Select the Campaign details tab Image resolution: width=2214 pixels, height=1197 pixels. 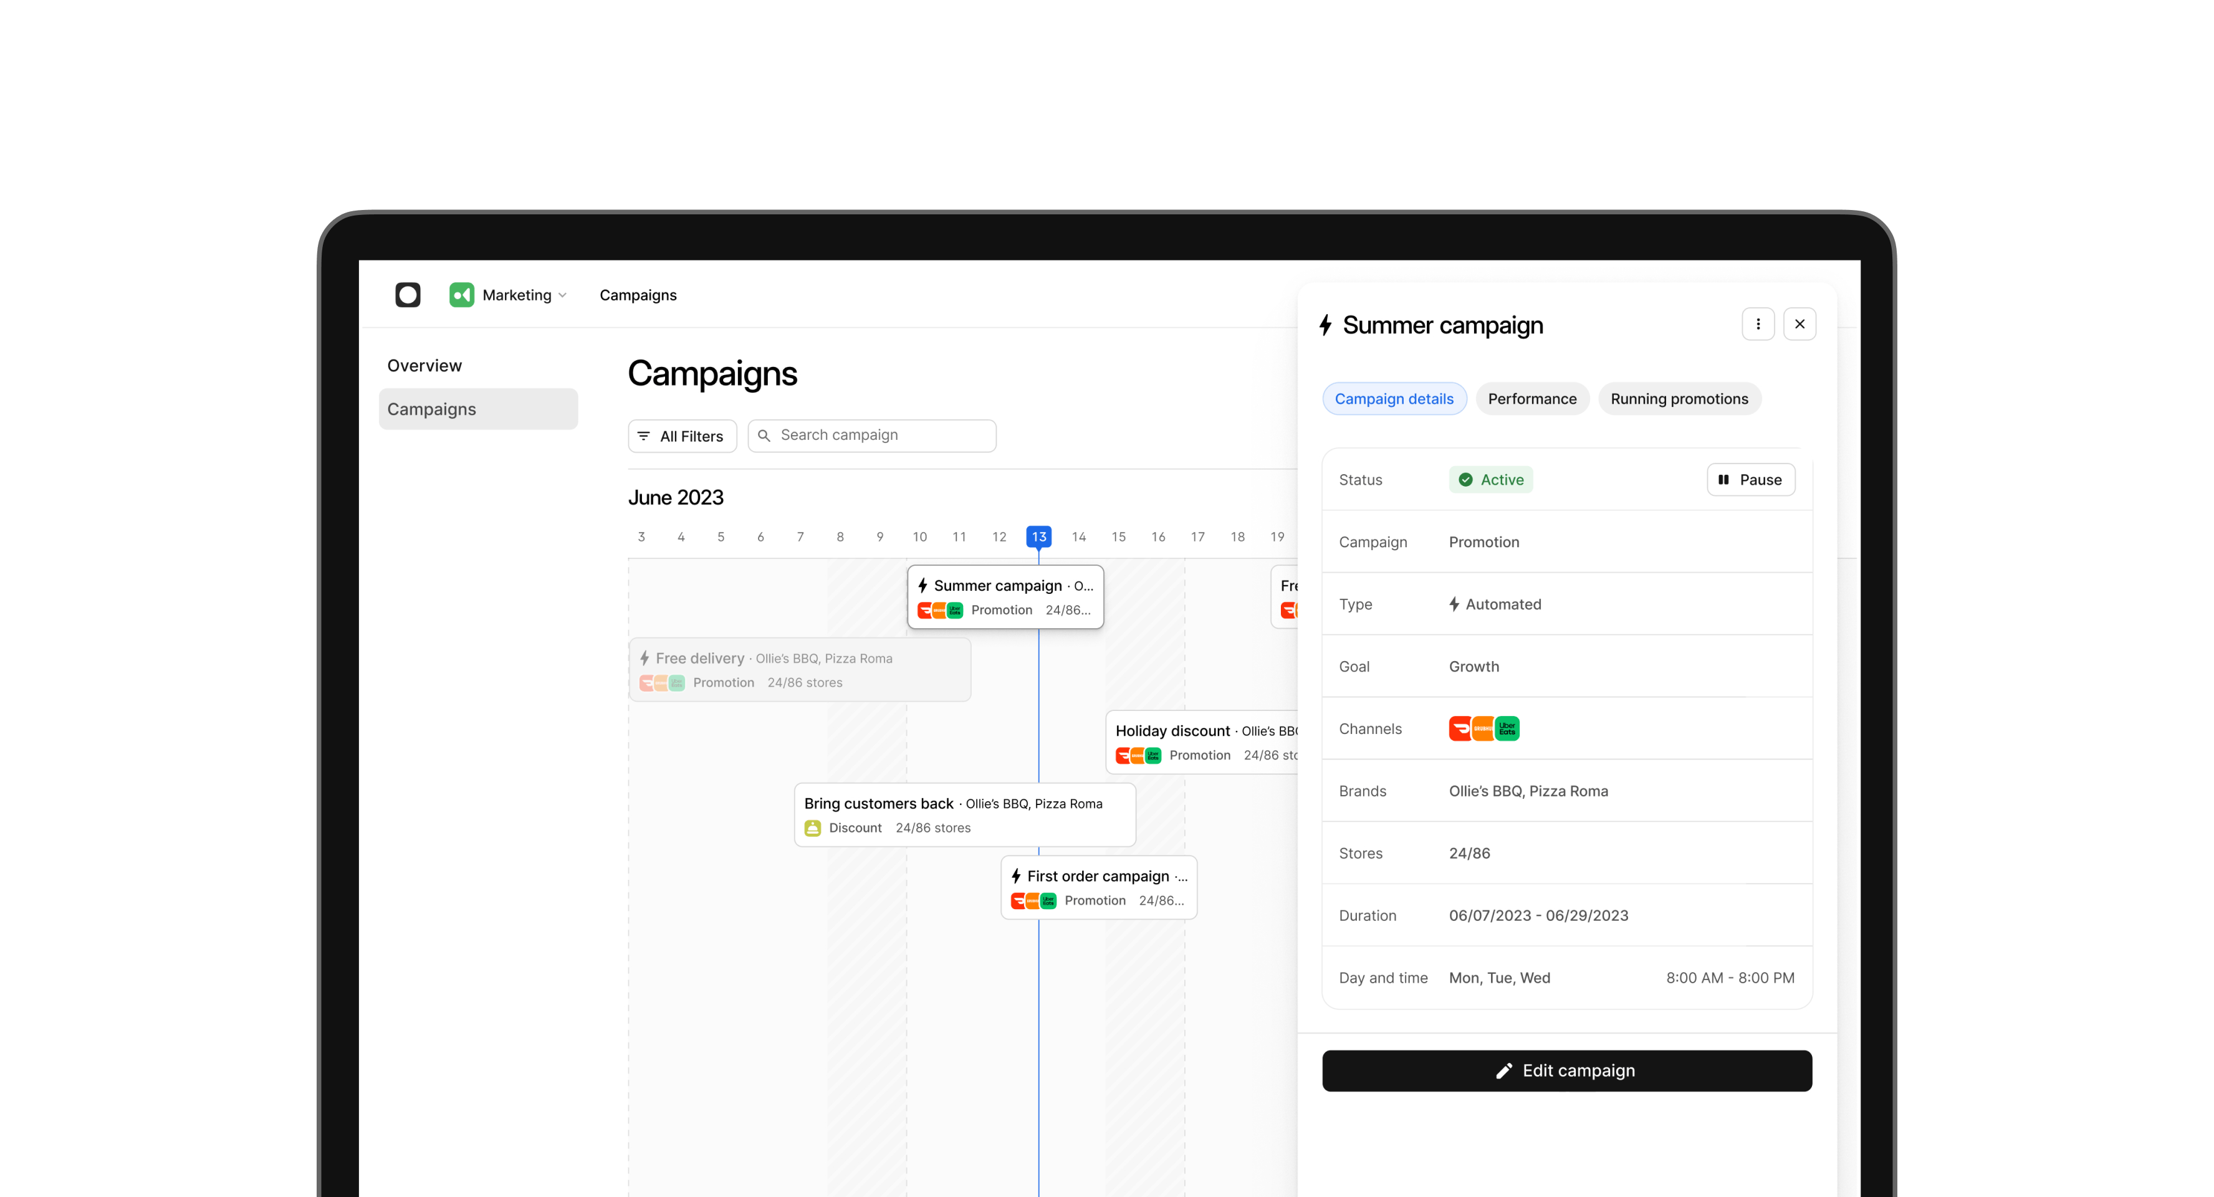pos(1393,399)
